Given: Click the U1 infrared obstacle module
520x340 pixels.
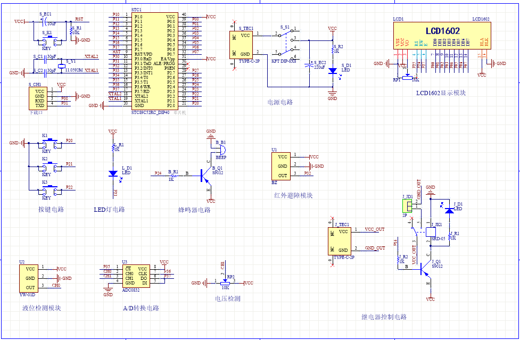Looking at the screenshot, I should tap(282, 166).
